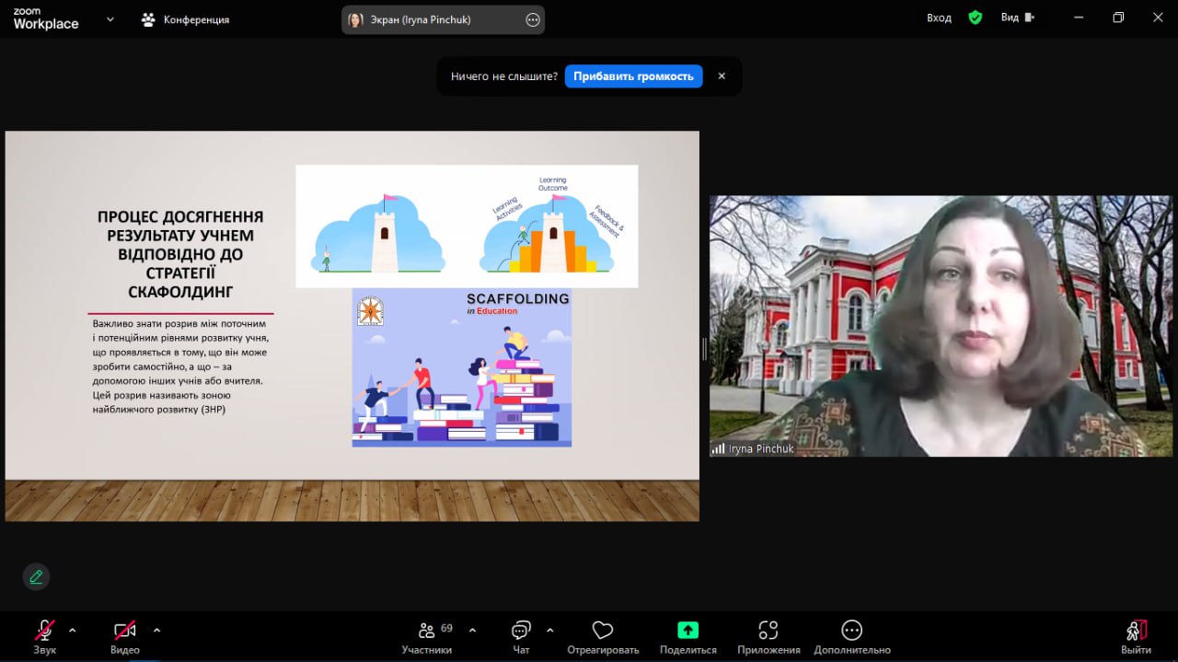Screen dimensions: 1178x662
Task: Expand audio options arrow beside Звук
Action: (x=73, y=631)
